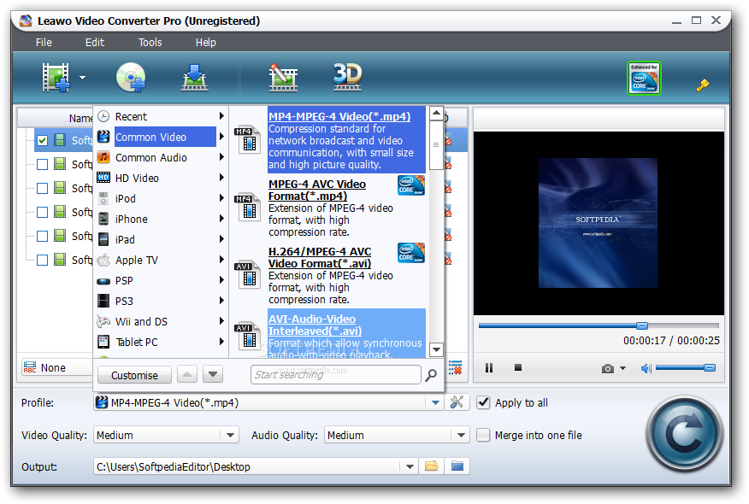Screen dimensions: 749x504
Task: Mute audio with the speaker icon
Action: click(646, 368)
